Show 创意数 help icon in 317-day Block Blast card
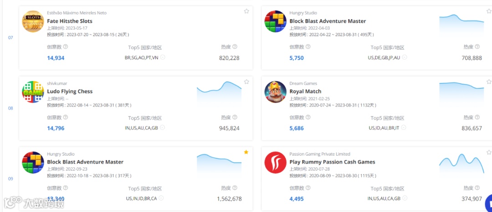The image size is (492, 212). coord(65,188)
